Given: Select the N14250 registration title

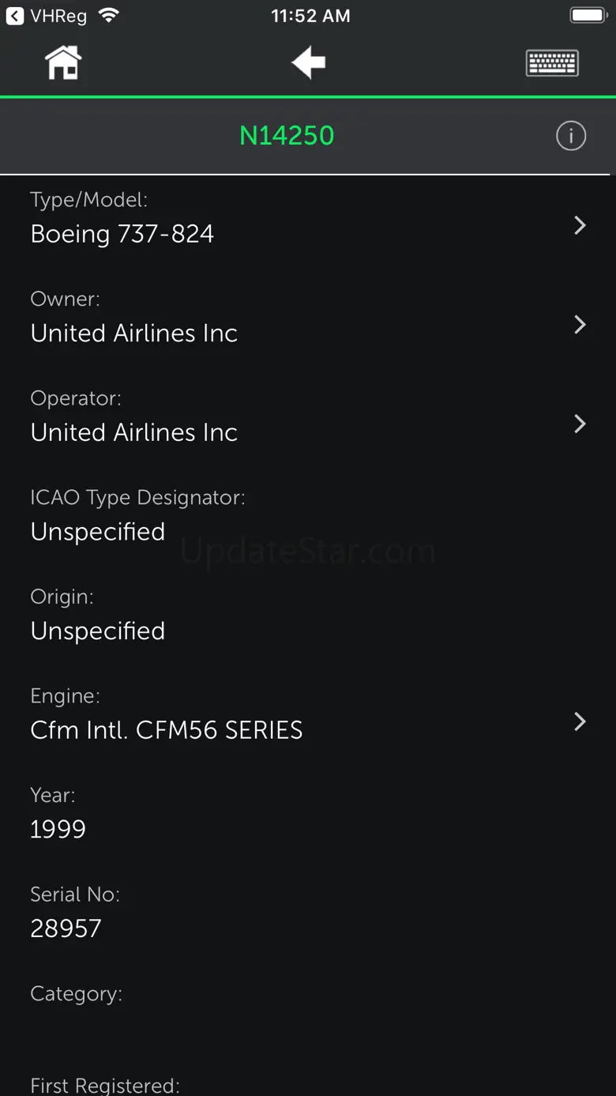Looking at the screenshot, I should coord(287,136).
